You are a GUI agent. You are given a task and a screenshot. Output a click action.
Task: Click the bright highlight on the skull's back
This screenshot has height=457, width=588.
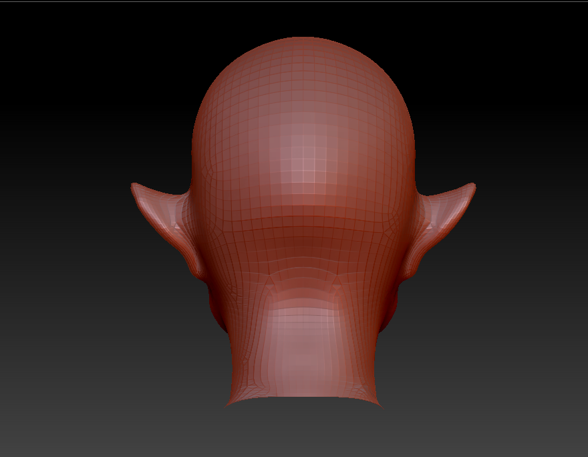(x=303, y=164)
